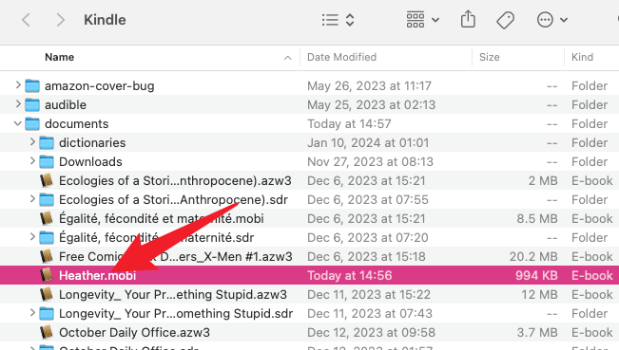This screenshot has height=350, width=619.
Task: Select the Free Comic X-Men #1.azw3 book icon
Action: point(47,256)
